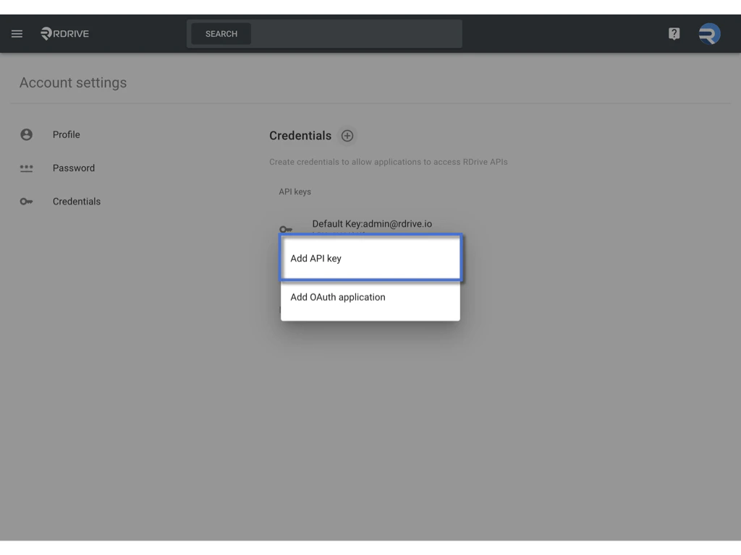Click the Credentials page title

(x=300, y=136)
